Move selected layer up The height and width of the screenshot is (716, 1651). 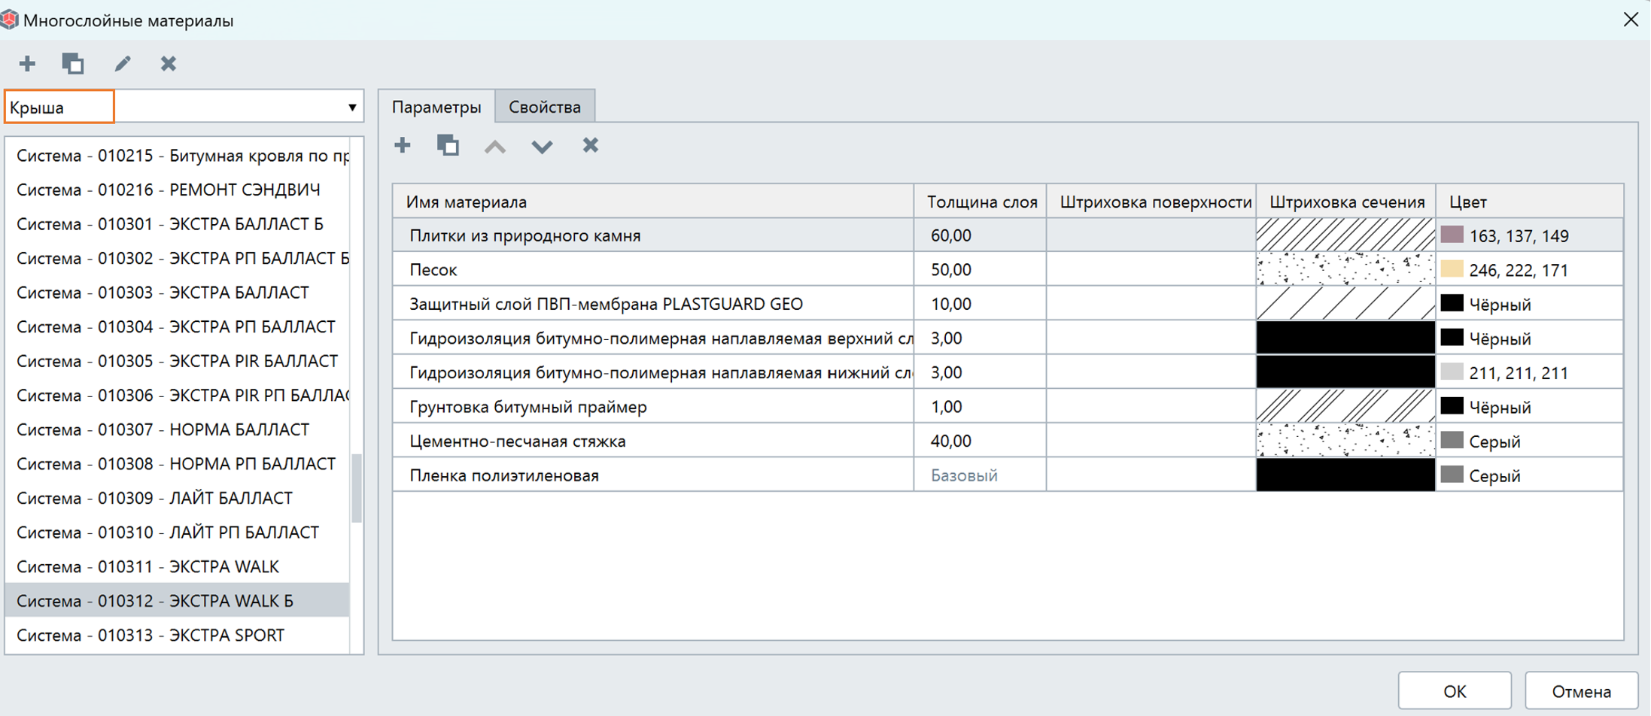coord(495,146)
